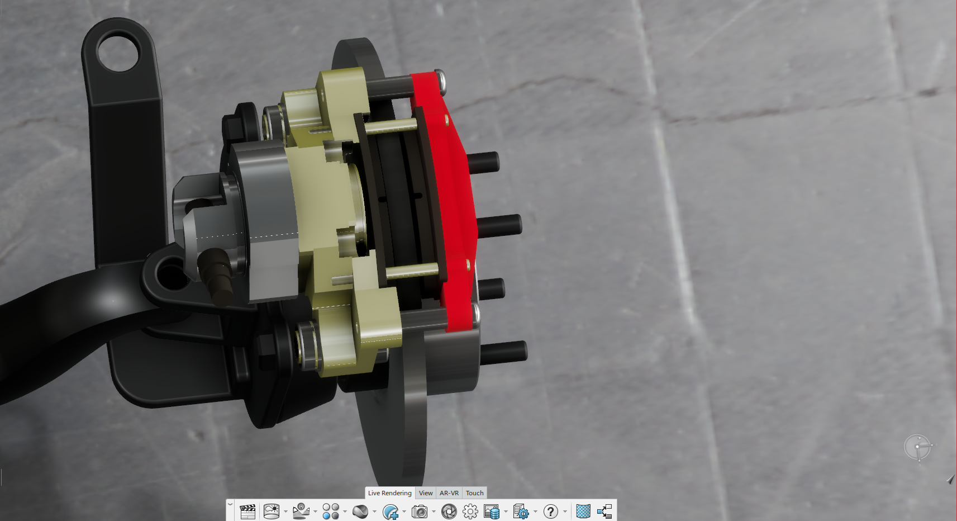957x521 pixels.
Task: Open the ambiance environment icon
Action: [x=272, y=511]
